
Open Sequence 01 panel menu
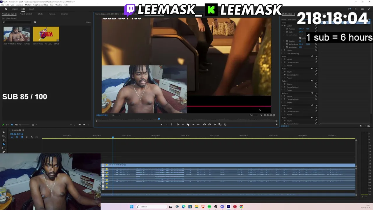click(x=23, y=130)
